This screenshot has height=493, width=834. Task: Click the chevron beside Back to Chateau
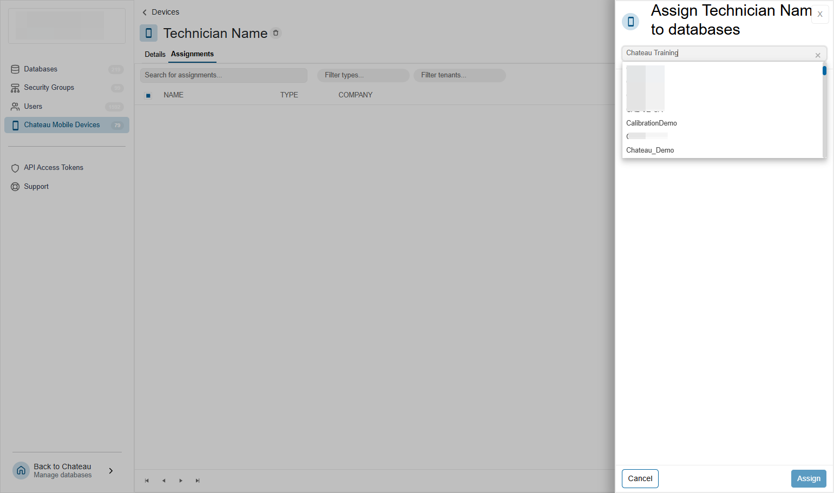click(x=111, y=471)
